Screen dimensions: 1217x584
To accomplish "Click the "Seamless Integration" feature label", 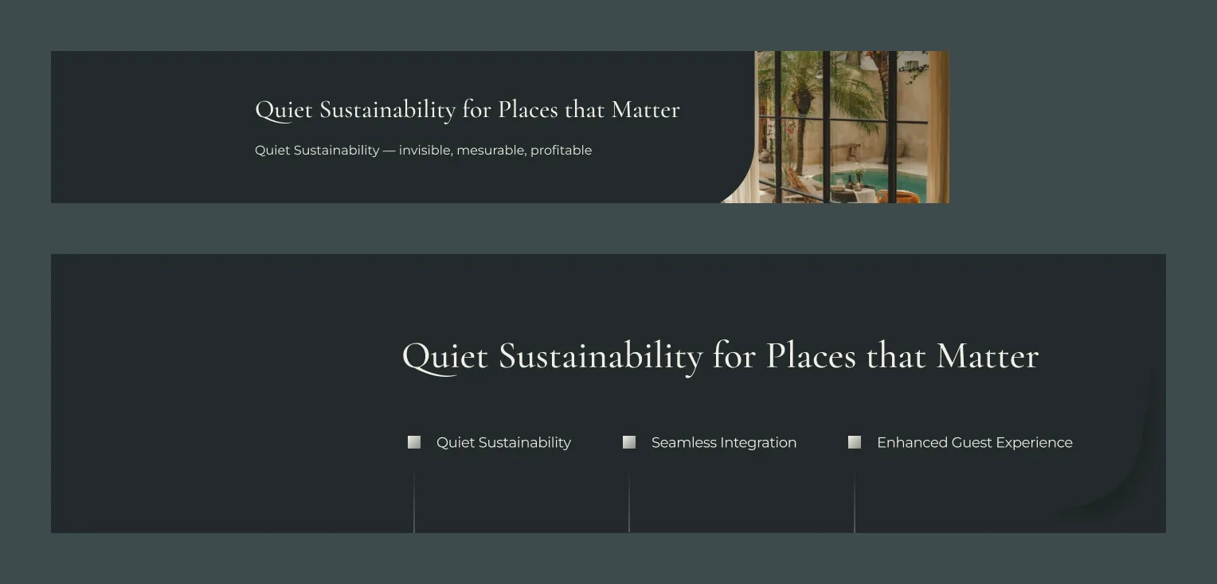I will click(x=724, y=443).
